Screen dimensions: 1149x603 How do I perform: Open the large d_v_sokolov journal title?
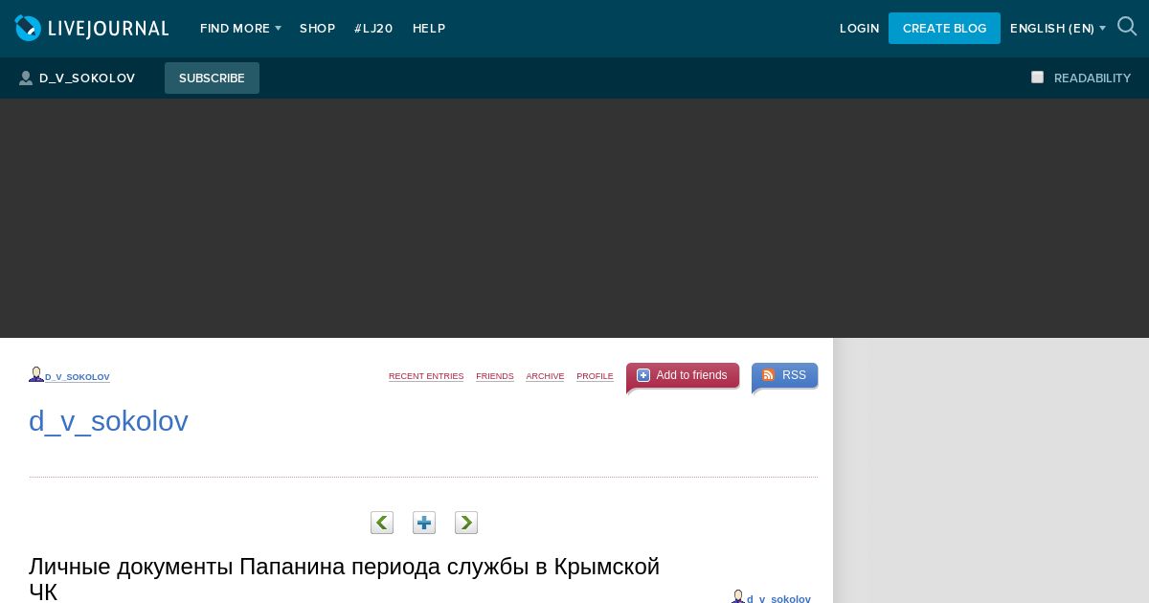point(108,421)
